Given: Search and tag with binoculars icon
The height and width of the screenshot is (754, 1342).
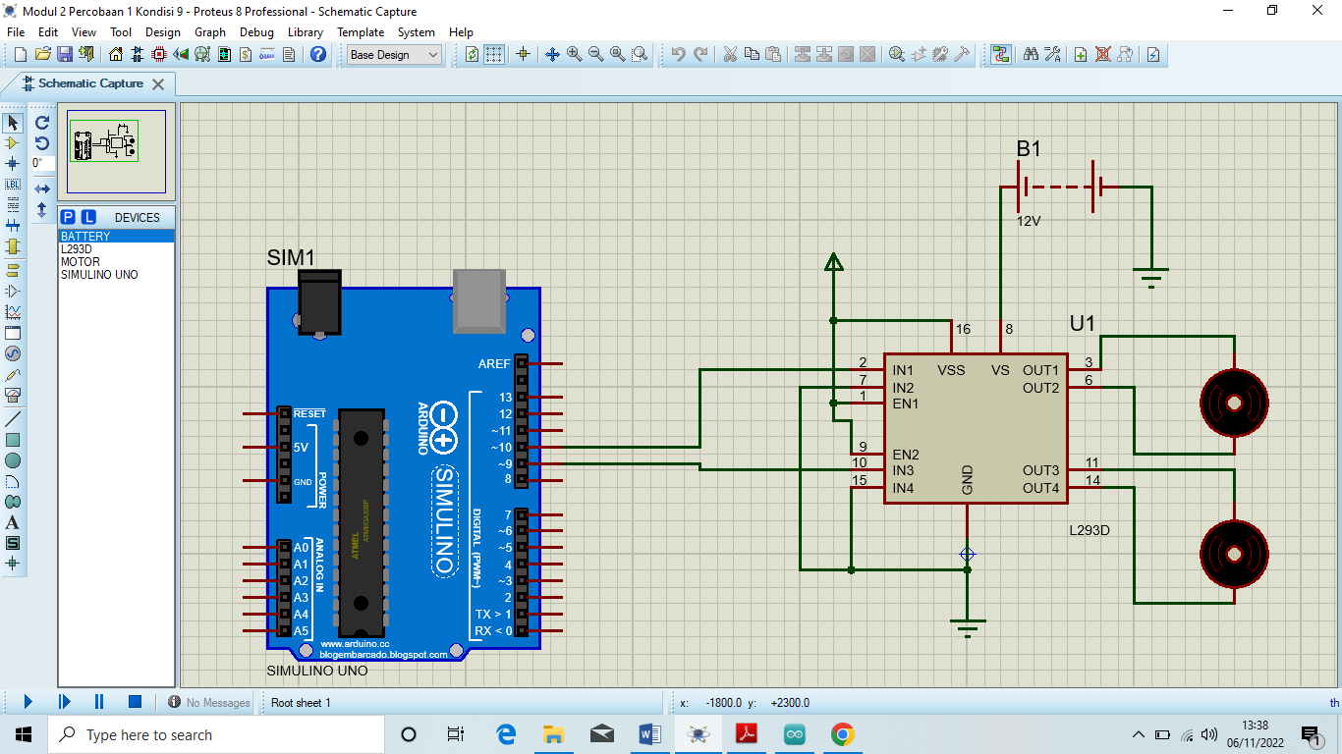Looking at the screenshot, I should point(1031,55).
